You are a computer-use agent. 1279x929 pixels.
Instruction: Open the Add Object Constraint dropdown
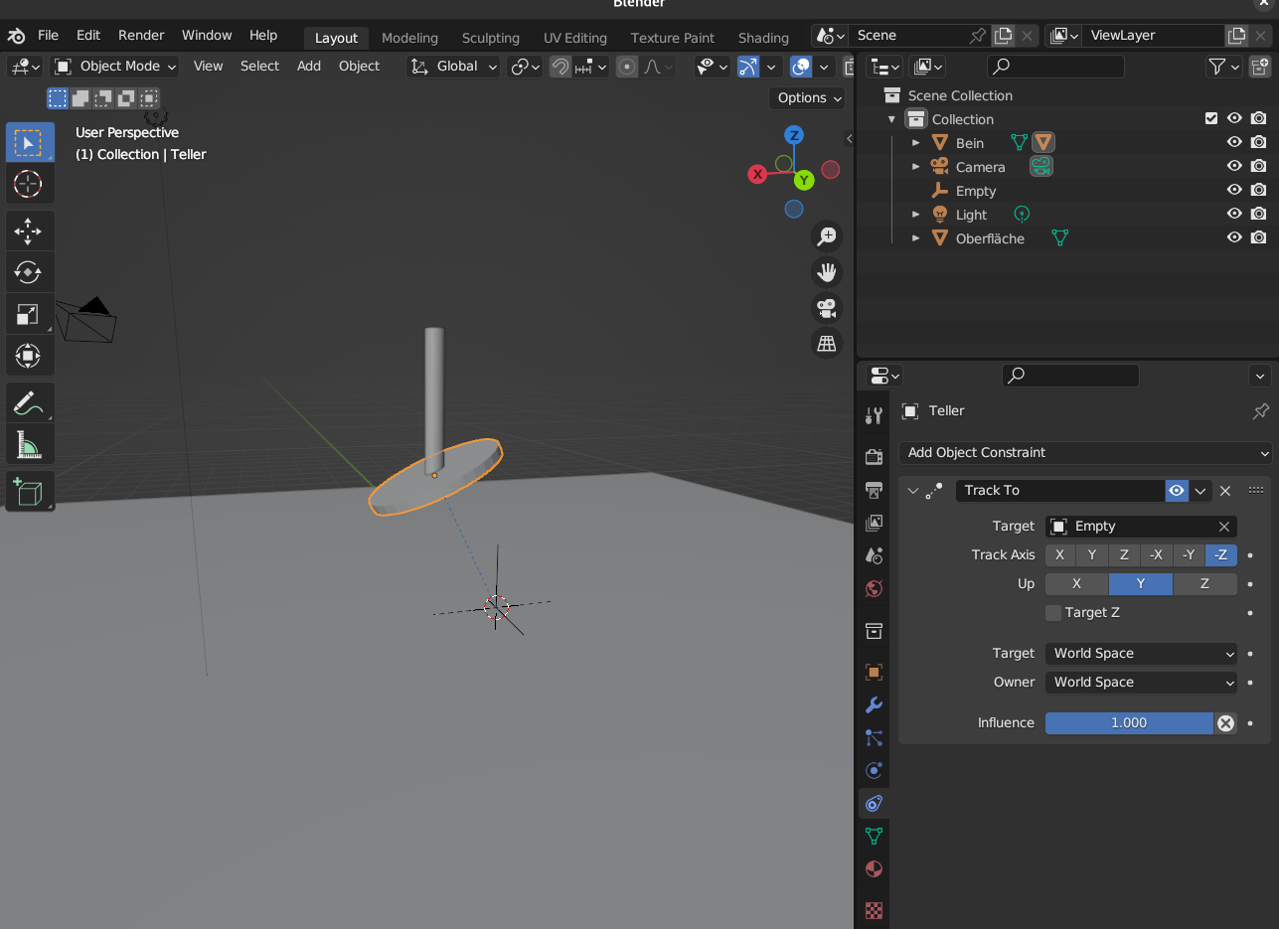1085,452
